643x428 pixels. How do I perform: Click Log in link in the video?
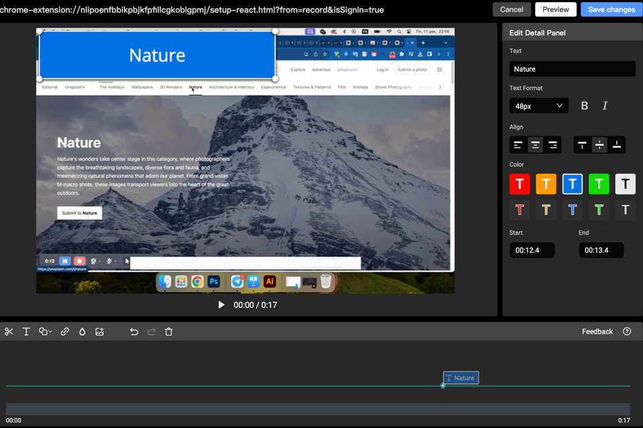(382, 70)
